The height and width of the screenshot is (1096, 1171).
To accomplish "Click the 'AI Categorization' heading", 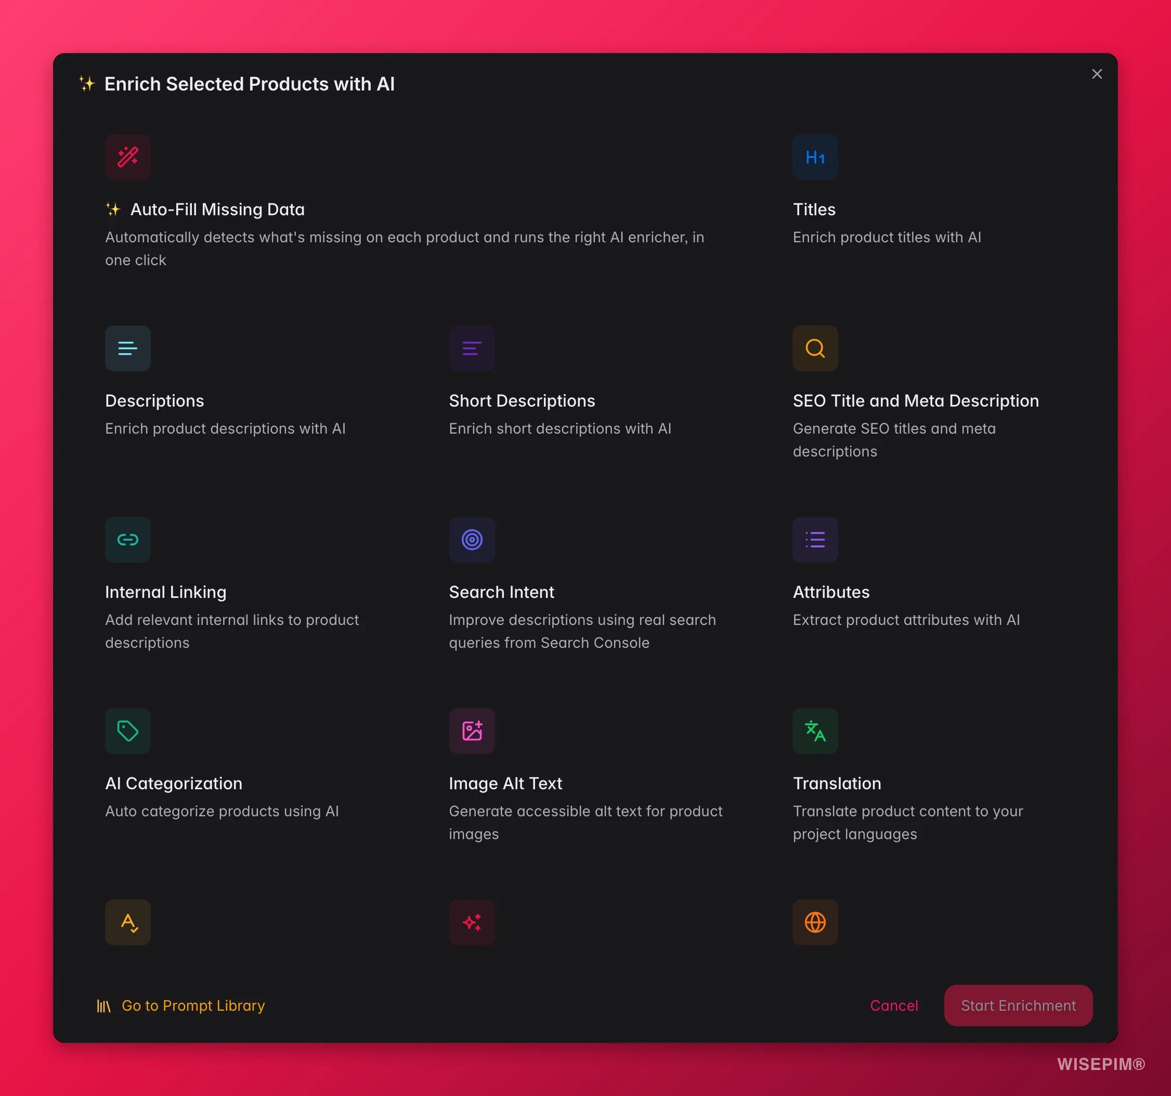I will coord(174,784).
